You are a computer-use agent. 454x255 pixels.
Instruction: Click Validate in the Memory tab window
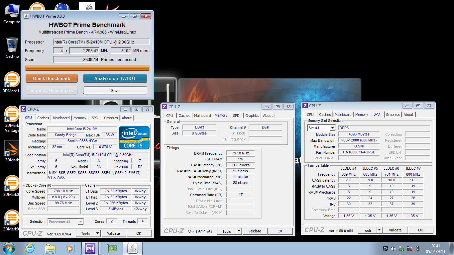pos(255,231)
